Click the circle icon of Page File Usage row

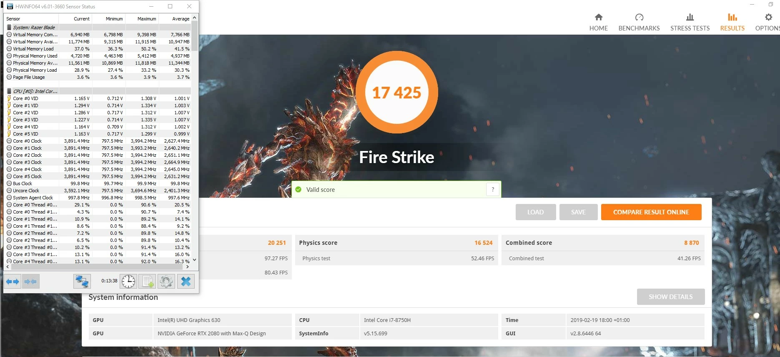tap(9, 77)
